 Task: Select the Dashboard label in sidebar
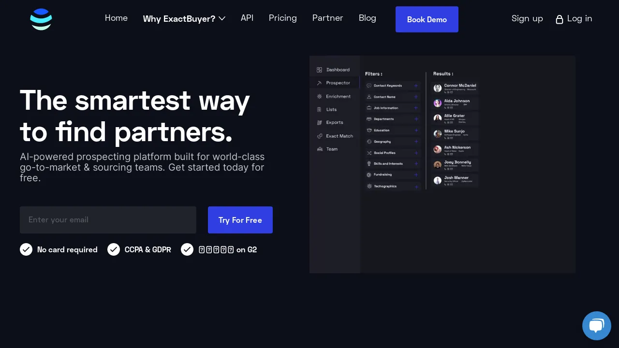tap(338, 70)
